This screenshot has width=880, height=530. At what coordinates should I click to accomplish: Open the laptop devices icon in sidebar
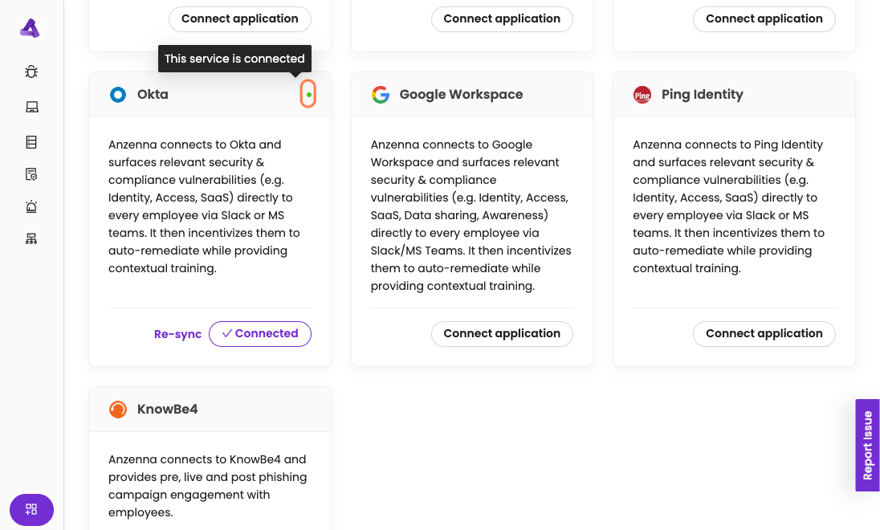pos(31,107)
